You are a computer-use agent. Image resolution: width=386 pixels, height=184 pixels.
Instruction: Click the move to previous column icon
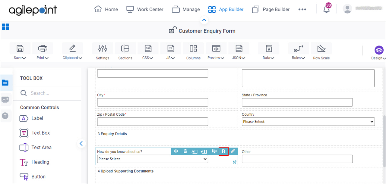(x=204, y=151)
